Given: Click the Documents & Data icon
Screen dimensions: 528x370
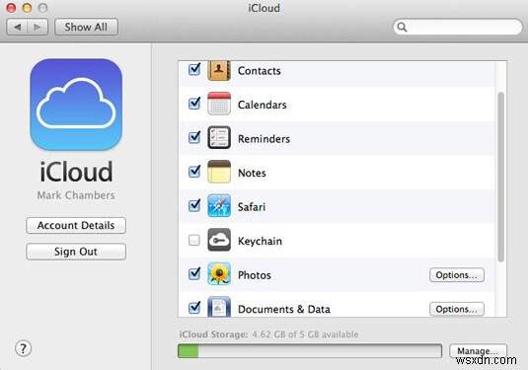Looking at the screenshot, I should pos(219,307).
